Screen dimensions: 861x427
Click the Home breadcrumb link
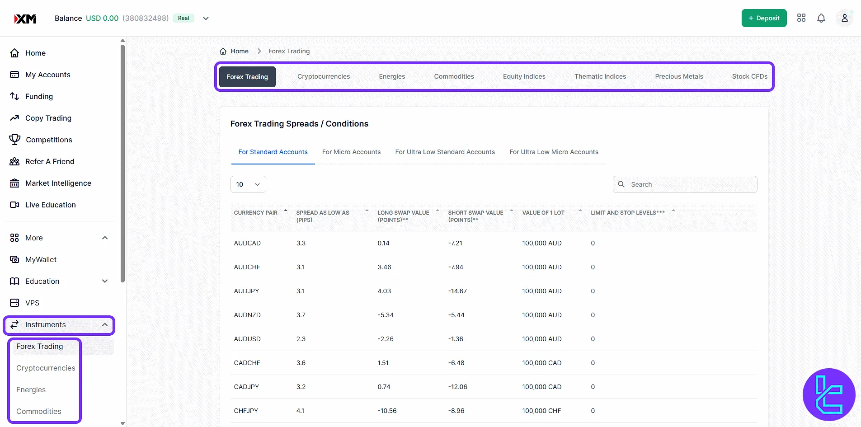pos(240,51)
